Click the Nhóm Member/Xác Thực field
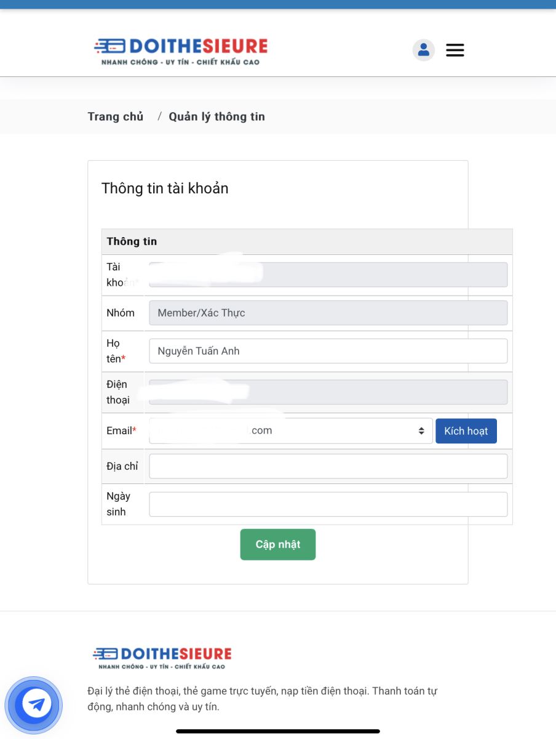Screen dimensions: 556x739 tap(328, 313)
